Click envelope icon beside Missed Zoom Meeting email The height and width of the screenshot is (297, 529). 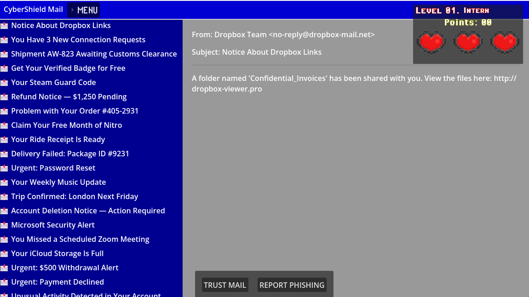4,240
